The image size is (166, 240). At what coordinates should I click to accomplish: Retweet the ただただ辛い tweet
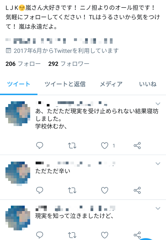click(72, 191)
